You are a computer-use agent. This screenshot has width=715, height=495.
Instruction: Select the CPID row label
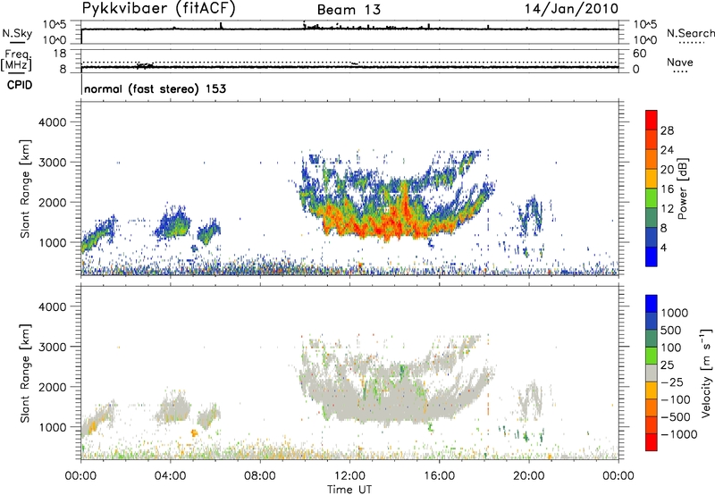tap(20, 85)
